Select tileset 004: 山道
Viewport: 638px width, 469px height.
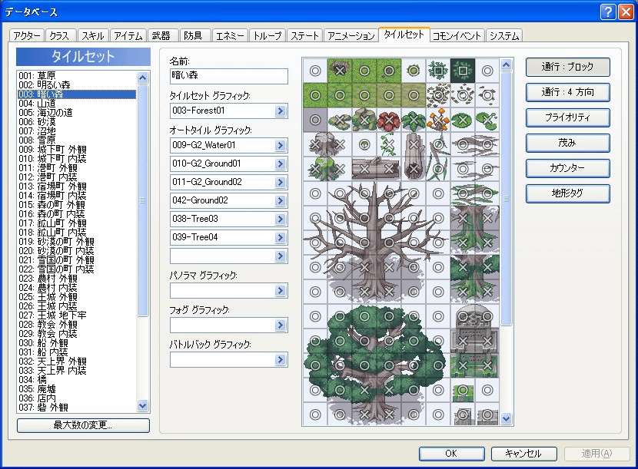(77, 103)
